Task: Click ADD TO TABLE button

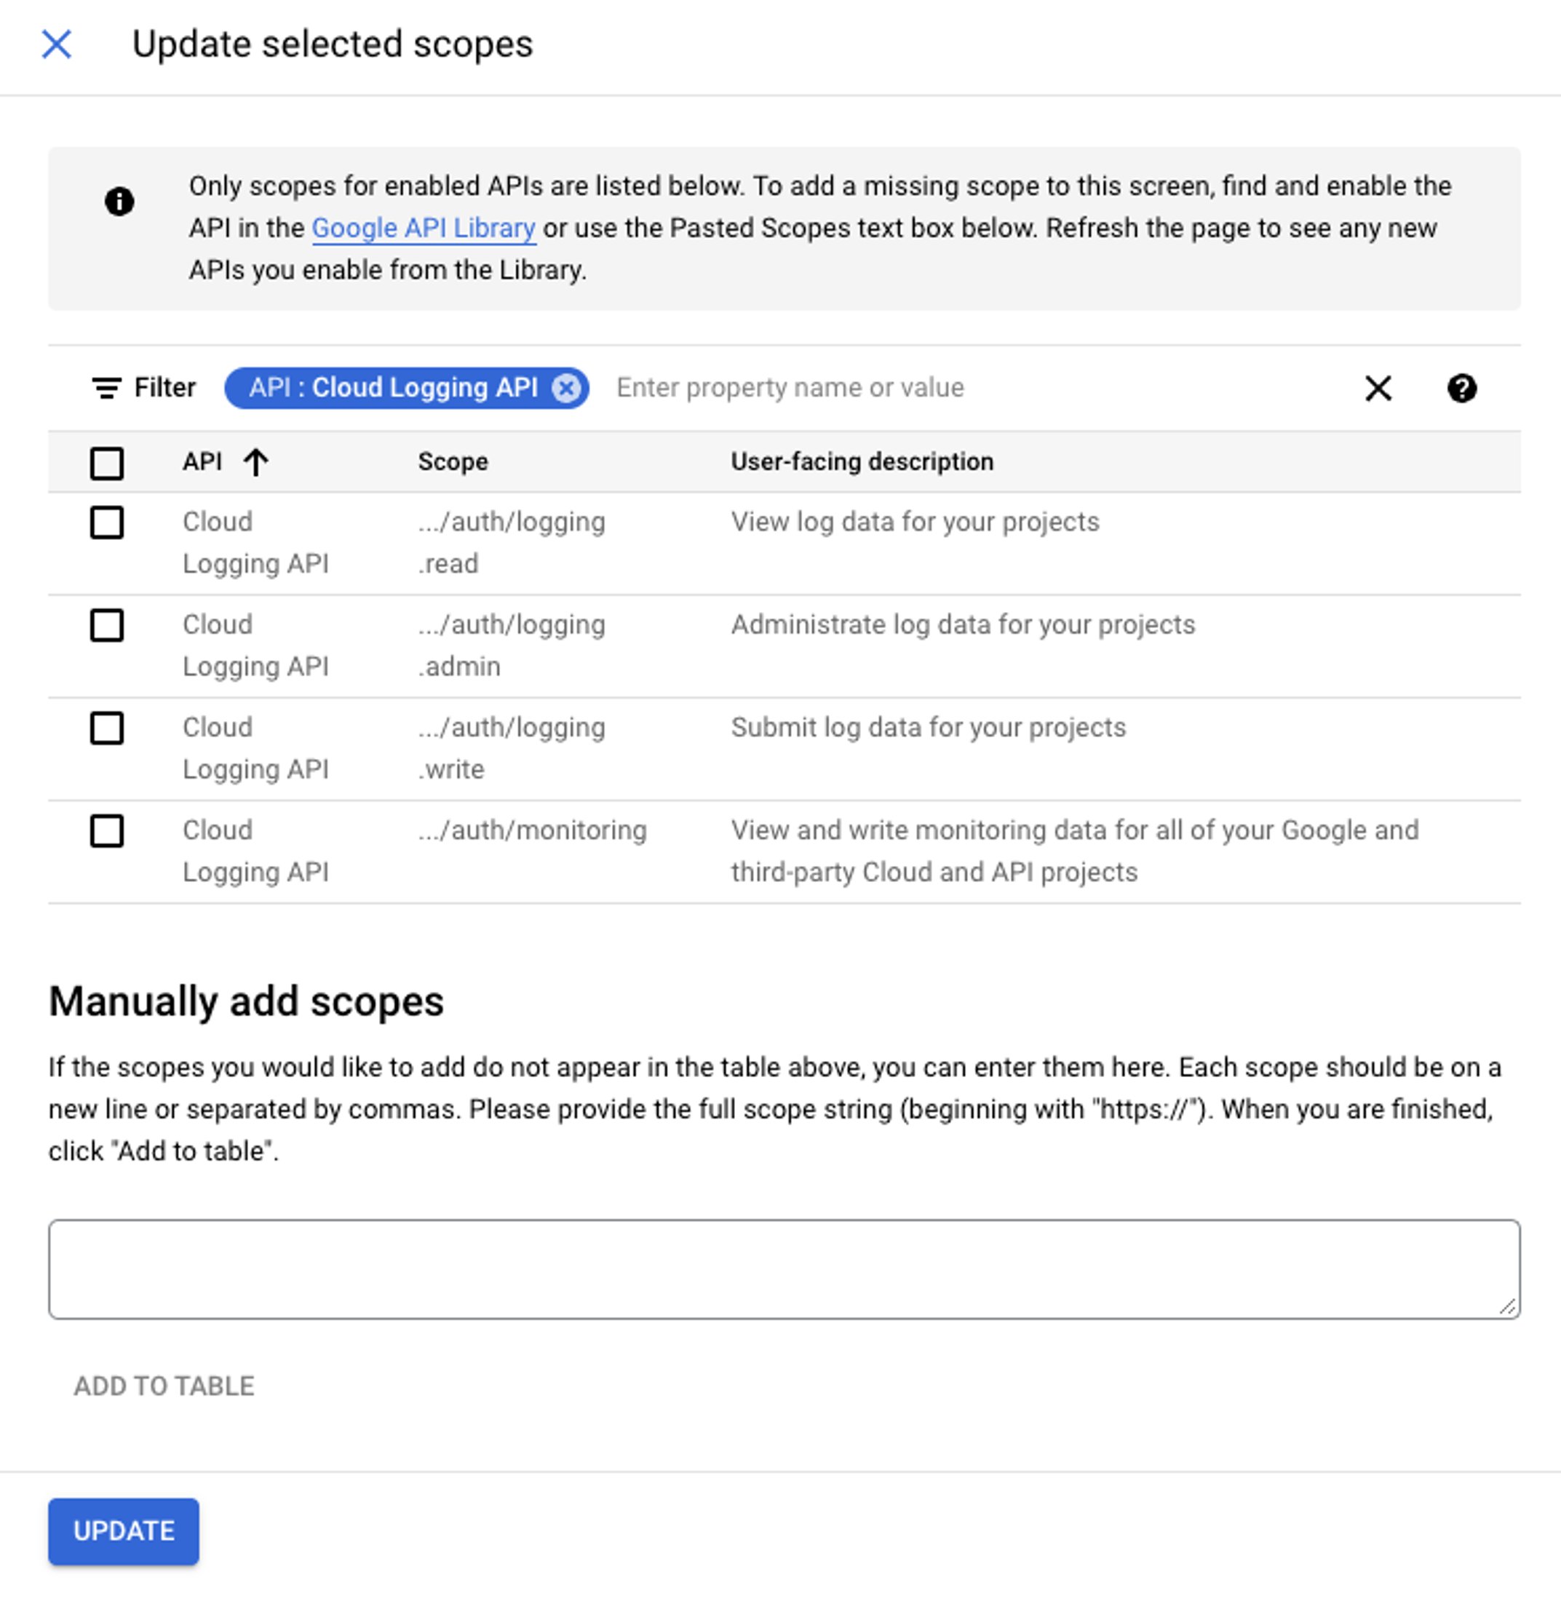Action: point(164,1385)
